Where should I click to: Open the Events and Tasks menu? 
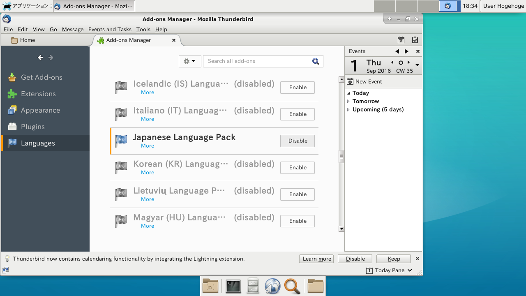[110, 29]
